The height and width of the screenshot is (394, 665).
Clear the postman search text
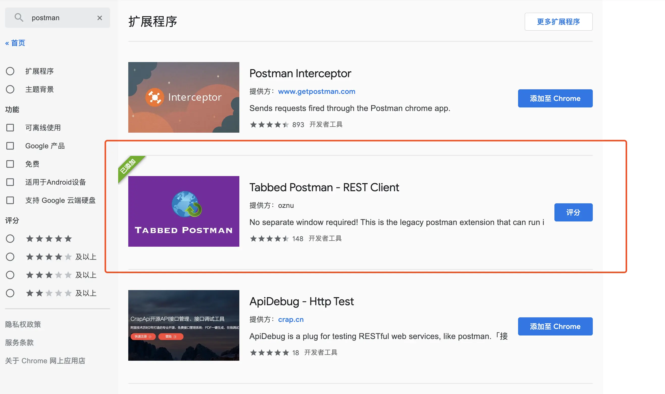[100, 18]
